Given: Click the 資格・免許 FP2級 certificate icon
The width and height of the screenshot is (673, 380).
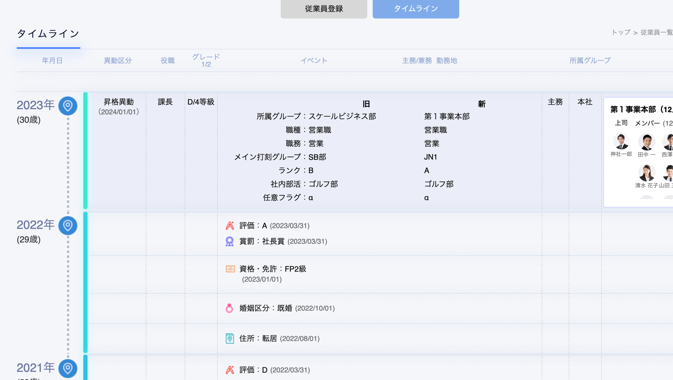Looking at the screenshot, I should (x=230, y=269).
